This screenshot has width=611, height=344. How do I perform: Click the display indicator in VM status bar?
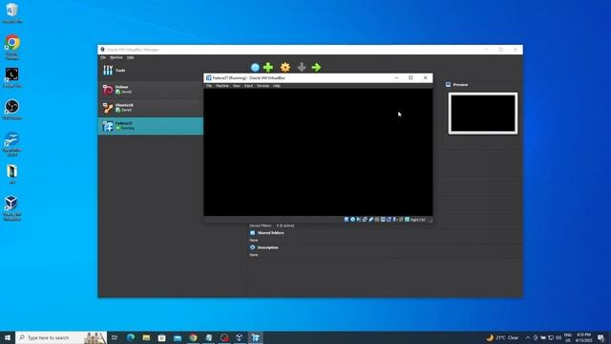tap(383, 220)
